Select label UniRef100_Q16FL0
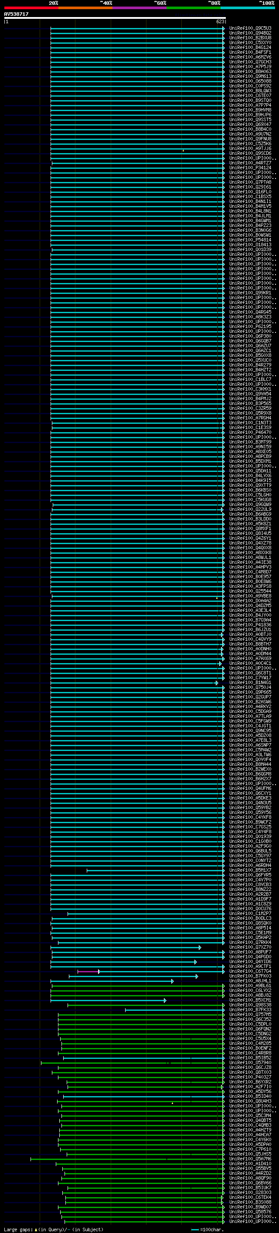The width and height of the screenshot is (279, 1233). point(250,192)
